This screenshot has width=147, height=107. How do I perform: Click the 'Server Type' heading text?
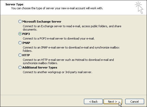click(x=14, y=4)
